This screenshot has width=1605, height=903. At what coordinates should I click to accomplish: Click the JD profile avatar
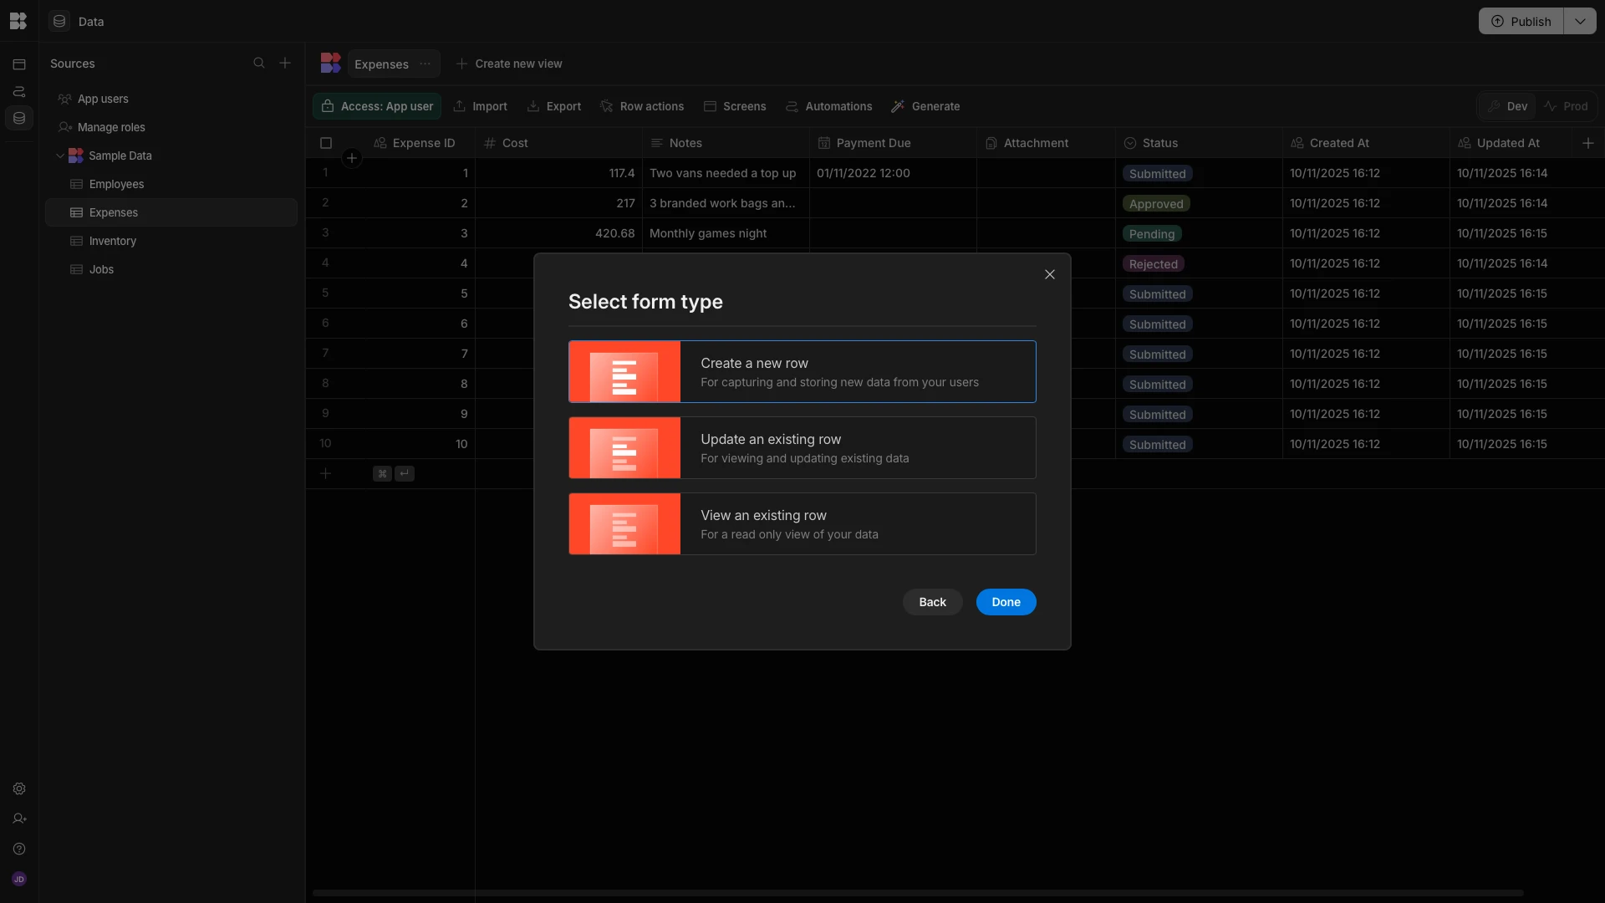(x=18, y=879)
